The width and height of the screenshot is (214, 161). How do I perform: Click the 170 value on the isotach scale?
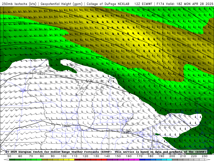(140, 156)
